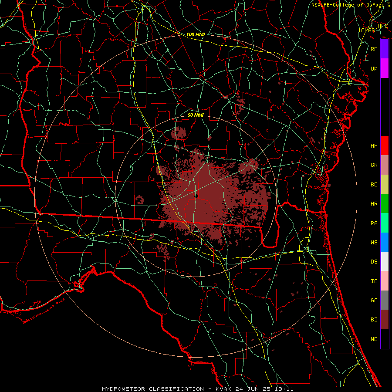
Task: Click the teal RA rain color swatch
Action: click(385, 223)
